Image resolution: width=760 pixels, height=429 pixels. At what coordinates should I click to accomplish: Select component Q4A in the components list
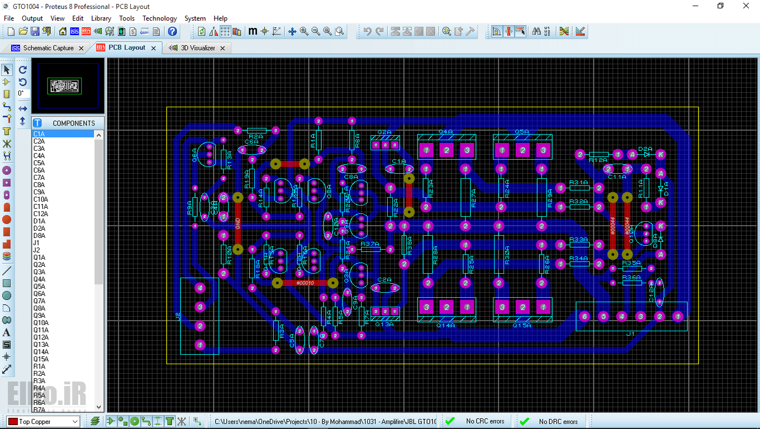tap(39, 279)
